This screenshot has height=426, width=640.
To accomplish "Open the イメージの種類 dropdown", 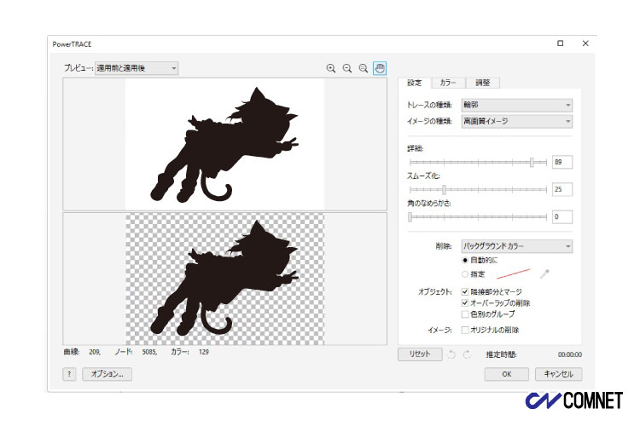I will (517, 121).
